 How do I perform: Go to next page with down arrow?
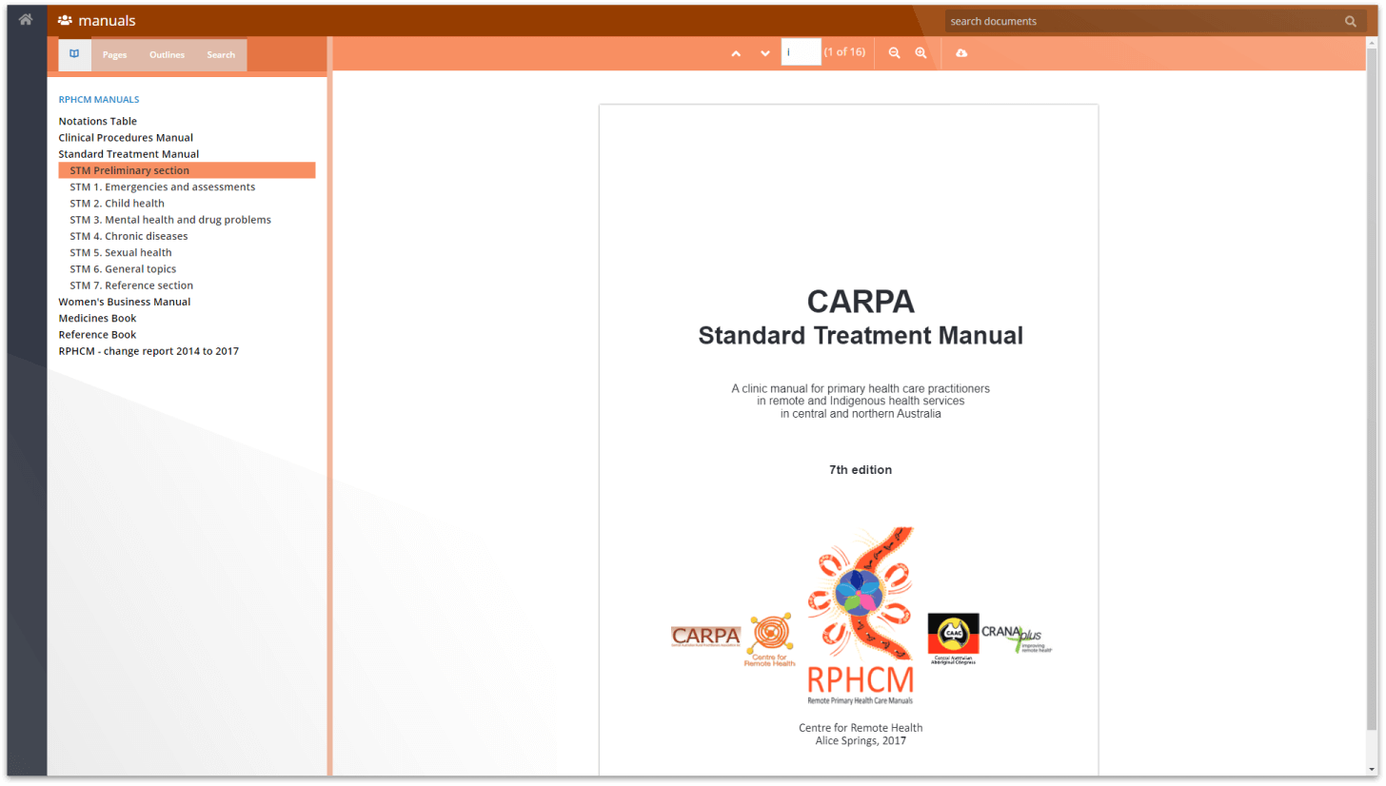[x=765, y=53]
